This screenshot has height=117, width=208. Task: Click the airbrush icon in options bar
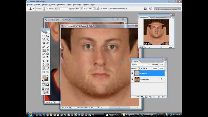click(98, 9)
